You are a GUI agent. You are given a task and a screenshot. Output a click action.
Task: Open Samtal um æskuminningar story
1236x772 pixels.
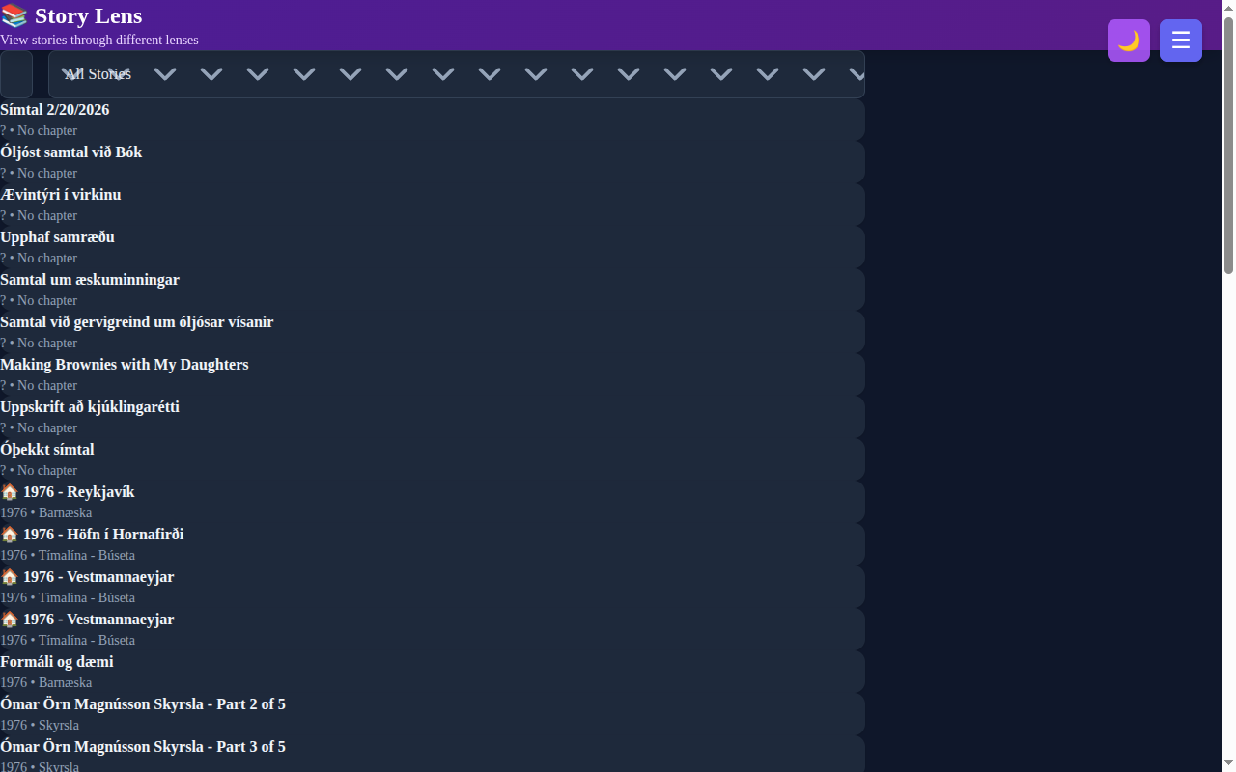click(90, 280)
